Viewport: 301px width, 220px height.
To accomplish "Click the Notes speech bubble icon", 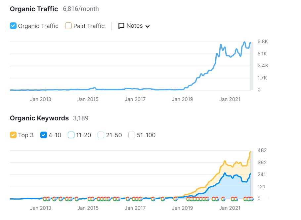I will click(121, 26).
